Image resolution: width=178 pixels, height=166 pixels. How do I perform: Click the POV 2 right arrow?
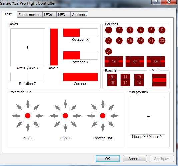coord(77,116)
